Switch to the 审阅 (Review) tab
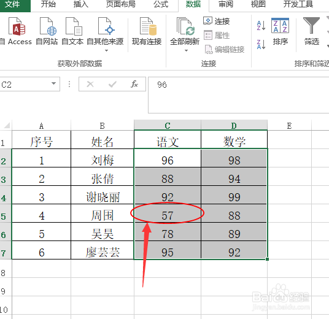This screenshot has height=319, width=329. (226, 4)
